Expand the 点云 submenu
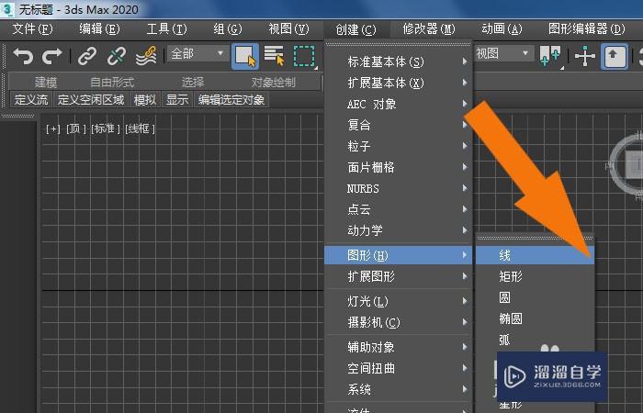The height and width of the screenshot is (413, 643). [399, 209]
